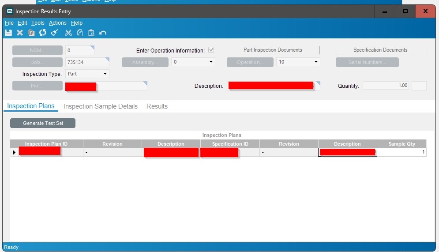Screen dimensions: 439x252
Task: Click the Job... button
Action: tap(37, 62)
